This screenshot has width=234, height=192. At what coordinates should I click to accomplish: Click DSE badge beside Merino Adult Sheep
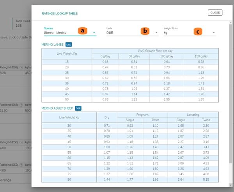coord(78,108)
